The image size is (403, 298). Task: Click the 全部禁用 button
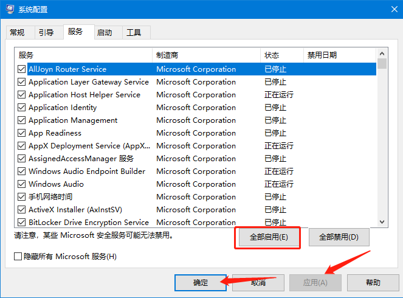pos(339,237)
